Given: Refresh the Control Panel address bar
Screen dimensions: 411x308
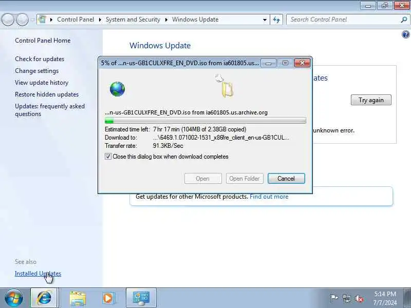Looking at the screenshot, I should pyautogui.click(x=276, y=20).
